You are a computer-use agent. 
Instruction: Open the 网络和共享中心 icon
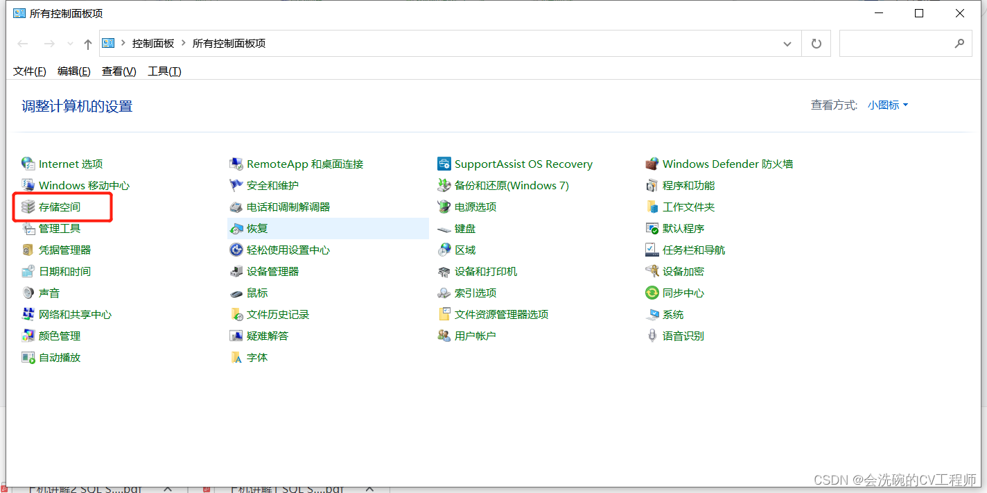[28, 314]
